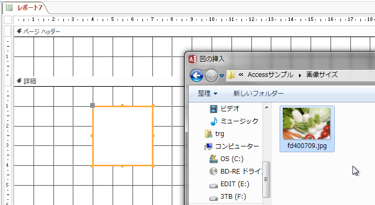Click the navigation pane scrollbar thumb

(x=267, y=179)
